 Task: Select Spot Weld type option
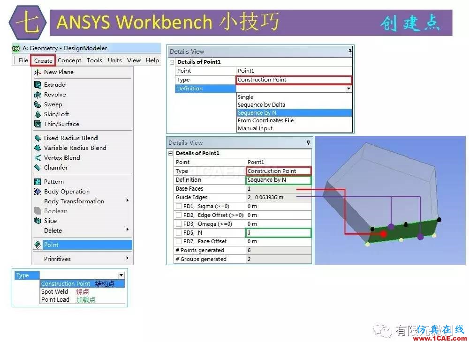coord(82,291)
